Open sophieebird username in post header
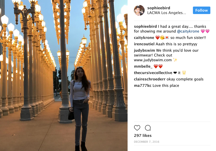Viewport: 216px width, 151px height. (x=159, y=8)
